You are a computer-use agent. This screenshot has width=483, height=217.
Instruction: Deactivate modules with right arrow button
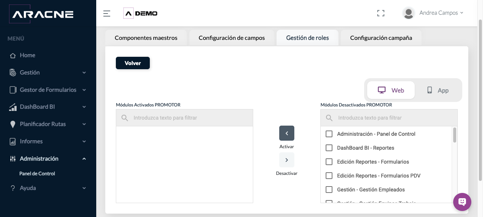(287, 160)
